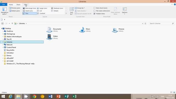Open Internet Explorer from taskbar

pos(10,97)
